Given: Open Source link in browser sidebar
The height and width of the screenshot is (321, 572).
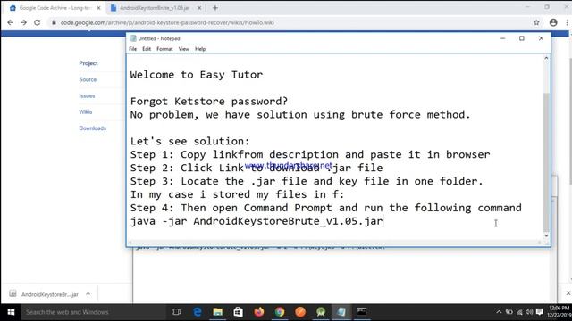Looking at the screenshot, I should coord(88,79).
